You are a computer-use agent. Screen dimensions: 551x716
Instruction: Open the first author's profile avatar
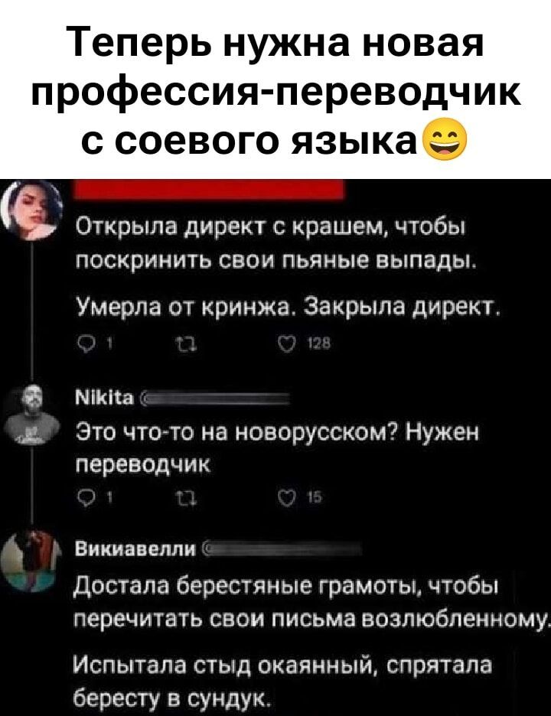(31, 210)
